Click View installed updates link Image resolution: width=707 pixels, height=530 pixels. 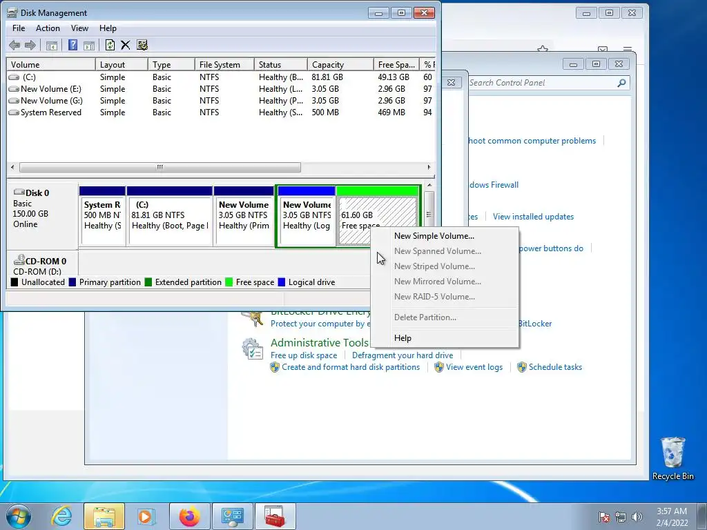533,217
